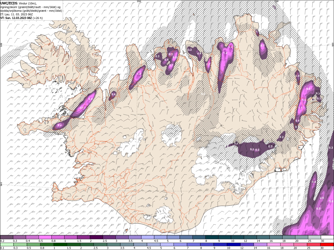Pick the medium green 0.5–0.8 rain scale swatch
334x250 pixels.
(33, 245)
